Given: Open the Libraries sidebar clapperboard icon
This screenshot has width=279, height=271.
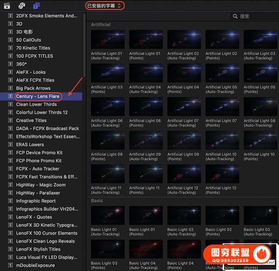Looking at the screenshot, I should pyautogui.click(x=7, y=6).
